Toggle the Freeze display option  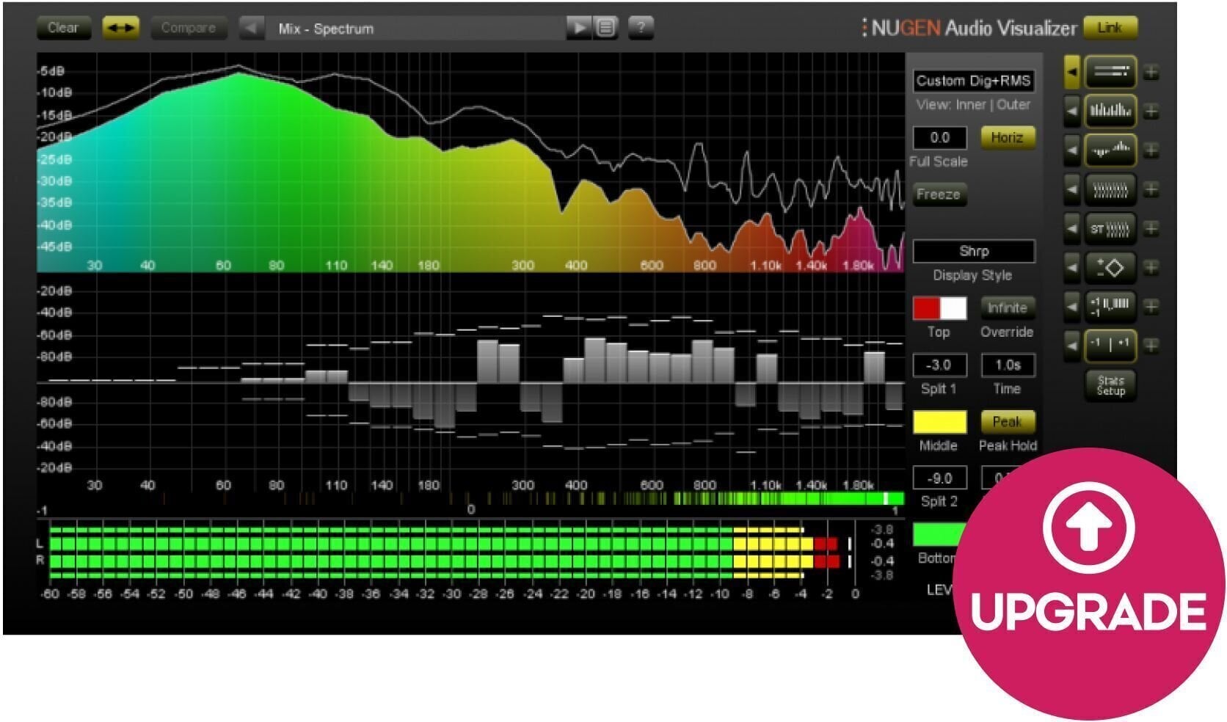tap(939, 194)
